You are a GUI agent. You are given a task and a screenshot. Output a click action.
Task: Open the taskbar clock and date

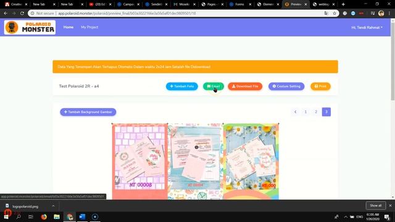pyautogui.click(x=373, y=216)
